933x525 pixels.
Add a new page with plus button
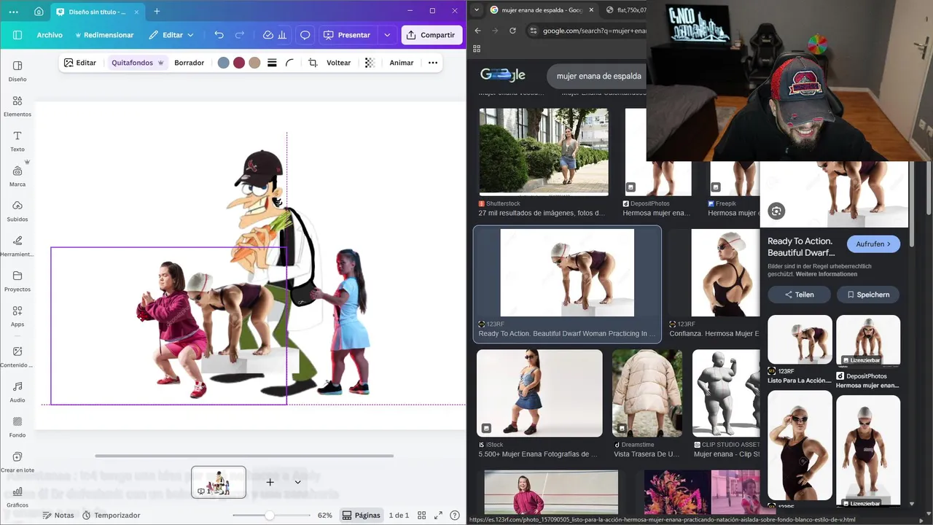tap(270, 482)
